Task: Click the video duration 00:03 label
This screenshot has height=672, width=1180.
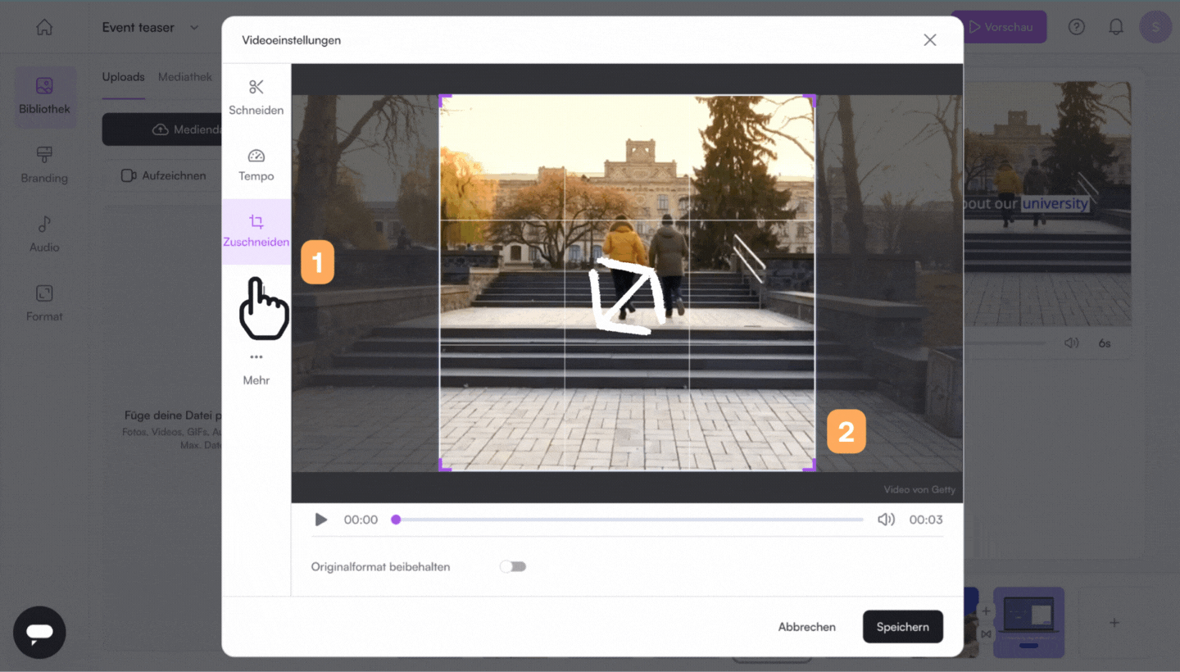Action: [x=926, y=520]
